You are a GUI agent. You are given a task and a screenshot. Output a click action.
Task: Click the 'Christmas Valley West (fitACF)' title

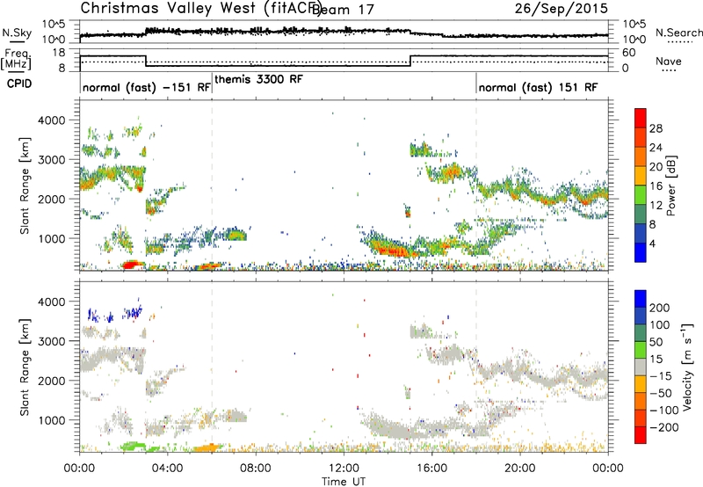click(200, 9)
